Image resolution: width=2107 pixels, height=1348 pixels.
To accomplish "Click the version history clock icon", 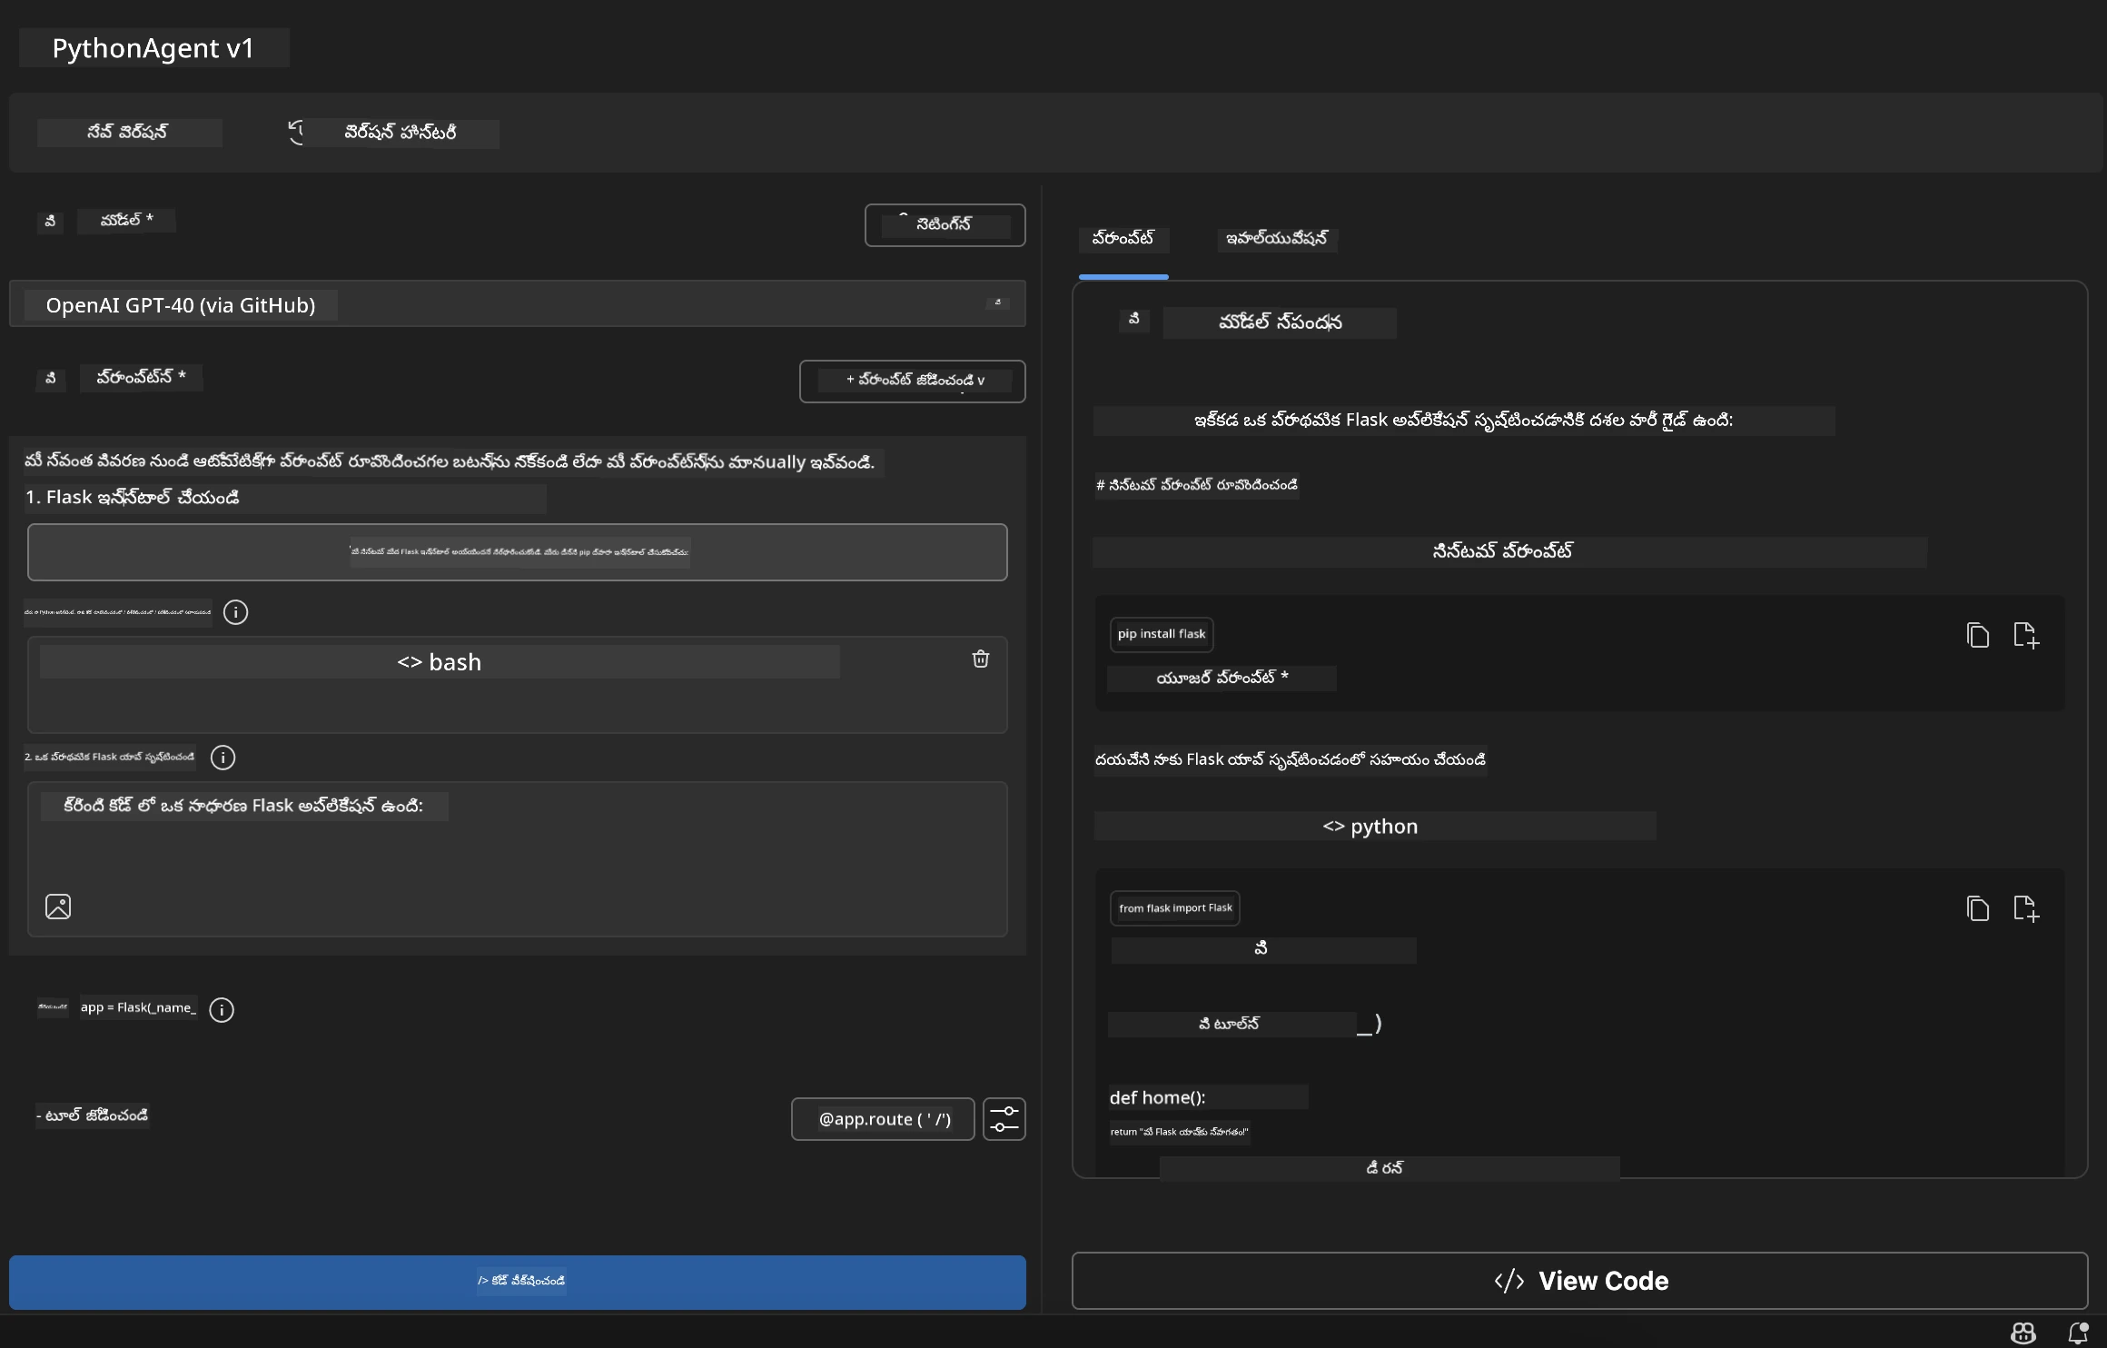I will (296, 133).
